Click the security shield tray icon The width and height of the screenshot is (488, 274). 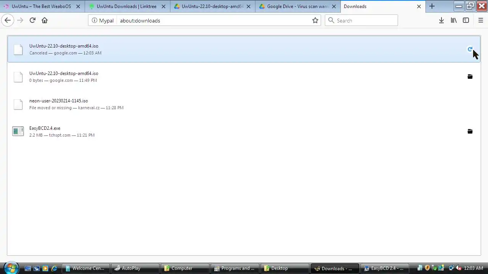coord(427,268)
